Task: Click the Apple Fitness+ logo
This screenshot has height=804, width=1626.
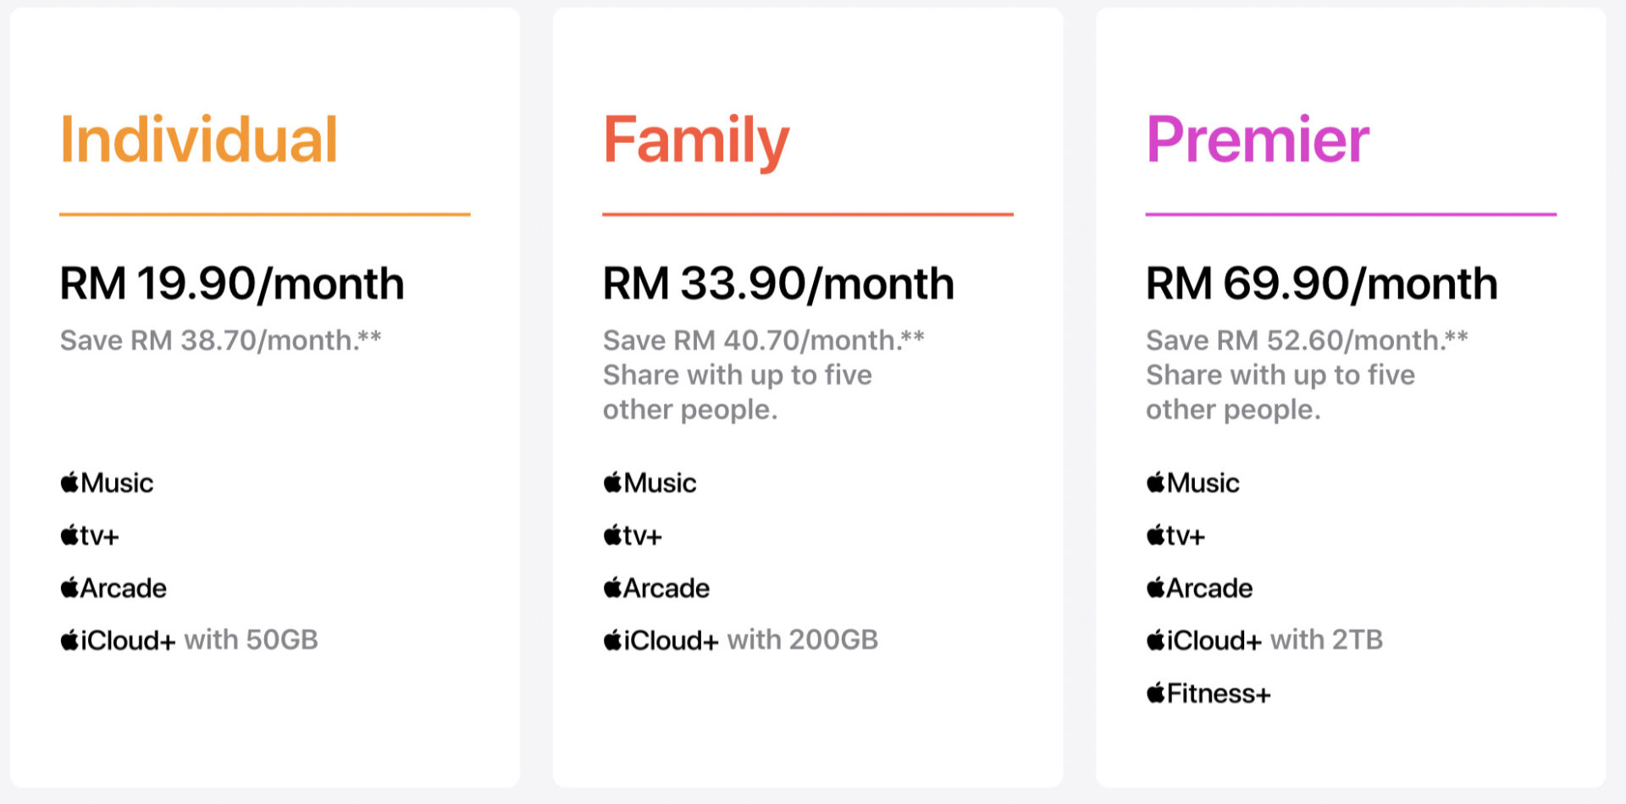Action: point(1208,694)
